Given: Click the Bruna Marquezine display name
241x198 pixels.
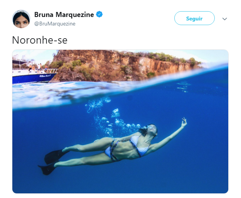Looking at the screenshot, I should [x=64, y=15].
